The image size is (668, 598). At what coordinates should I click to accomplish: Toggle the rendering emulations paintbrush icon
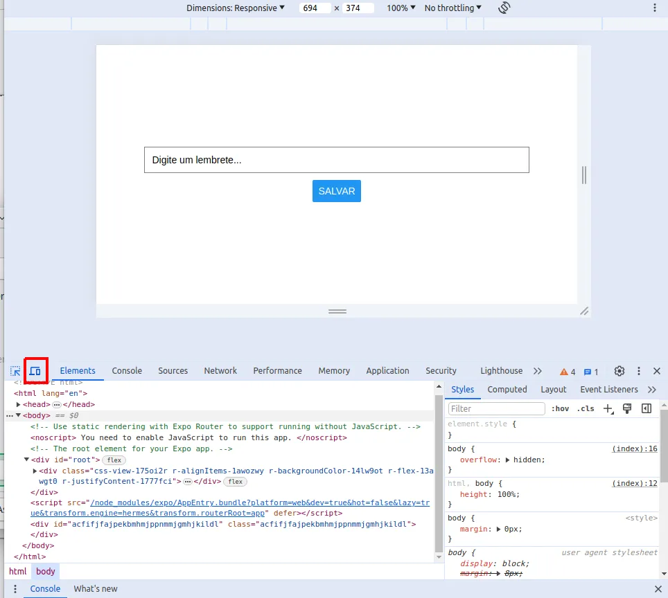point(627,408)
